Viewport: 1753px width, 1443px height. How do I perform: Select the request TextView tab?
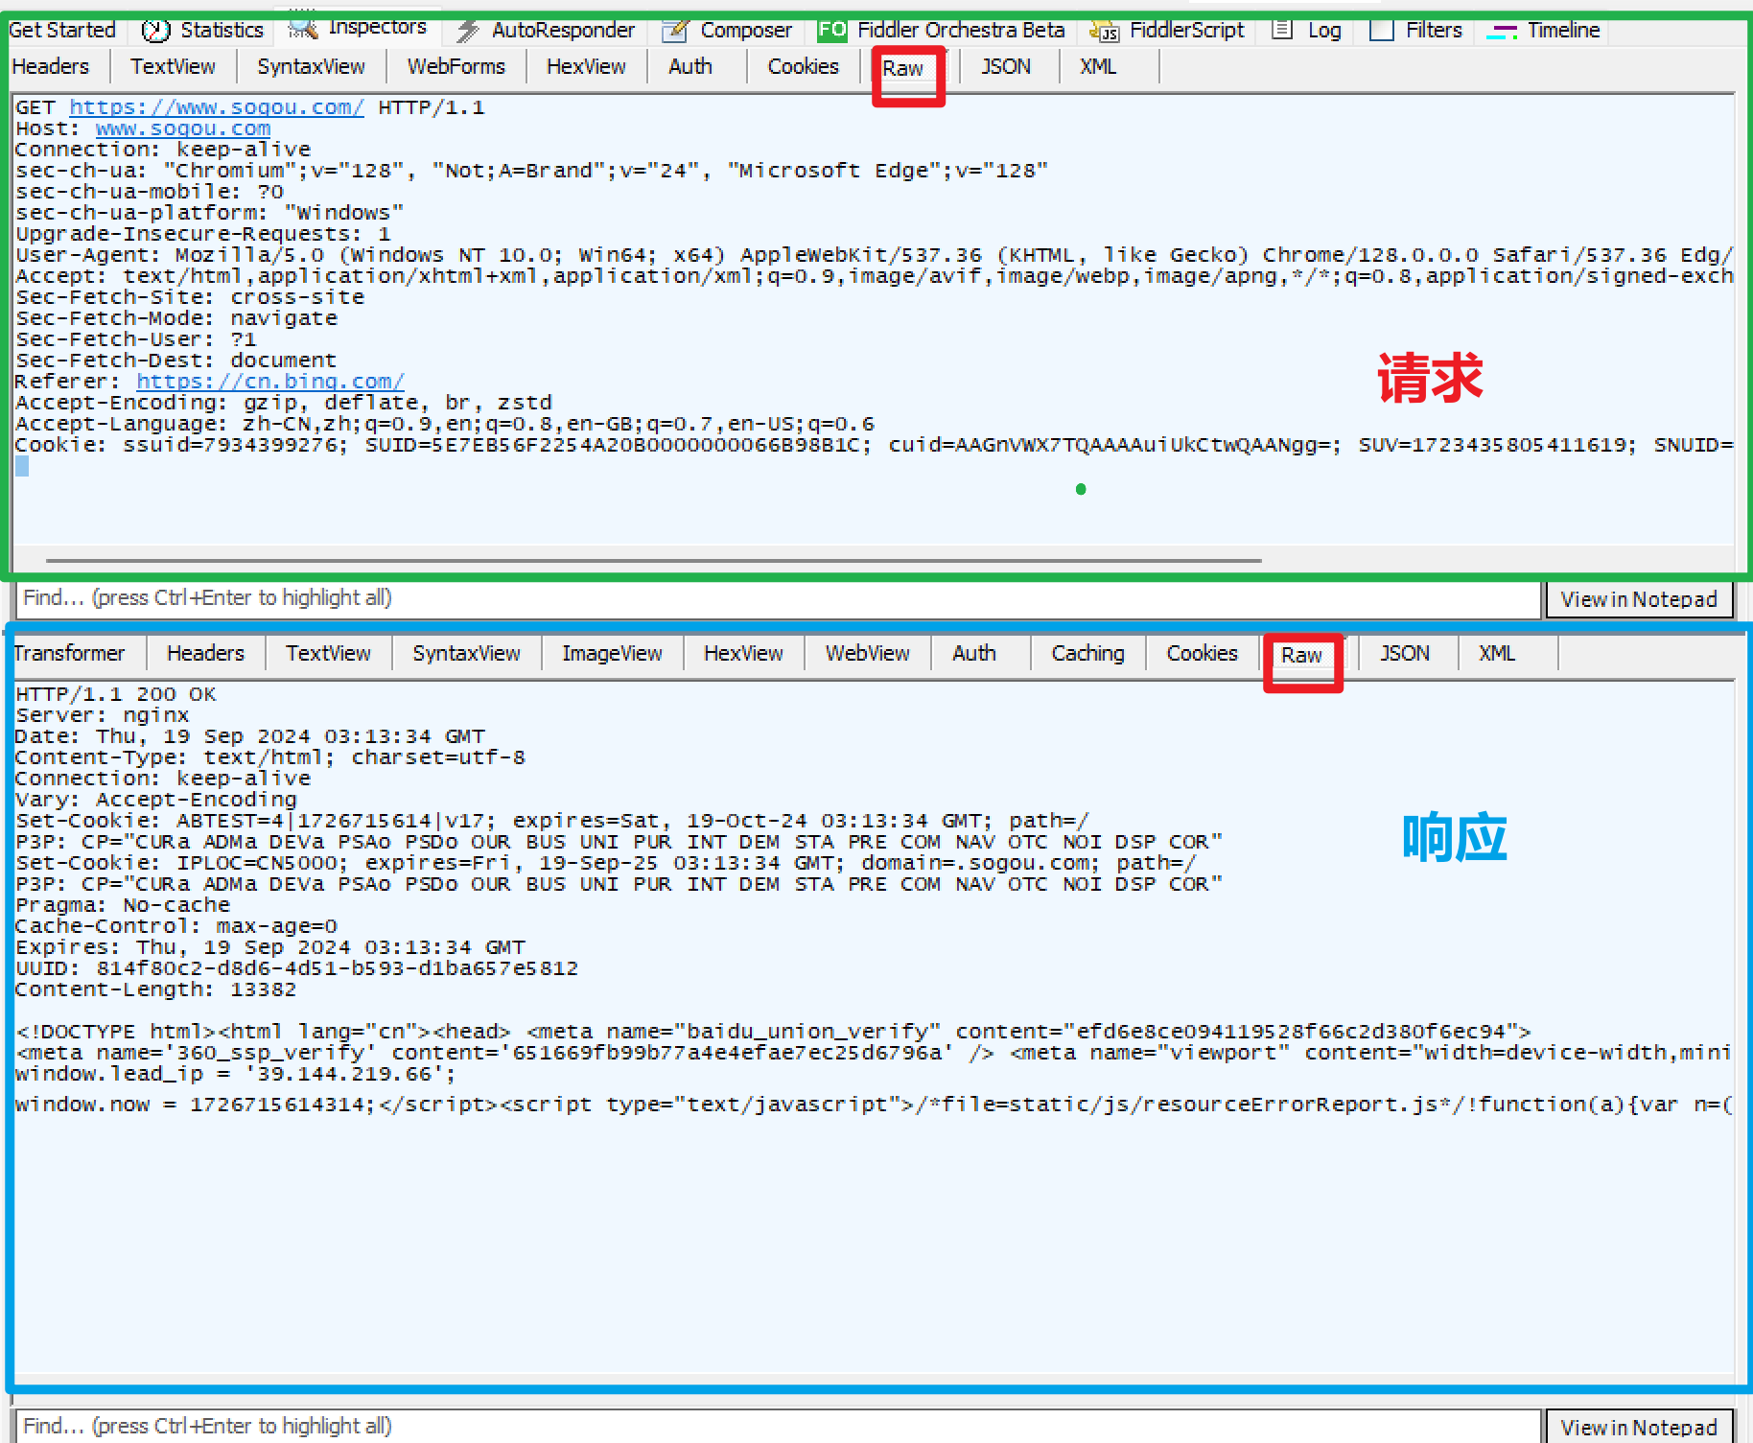(x=173, y=66)
